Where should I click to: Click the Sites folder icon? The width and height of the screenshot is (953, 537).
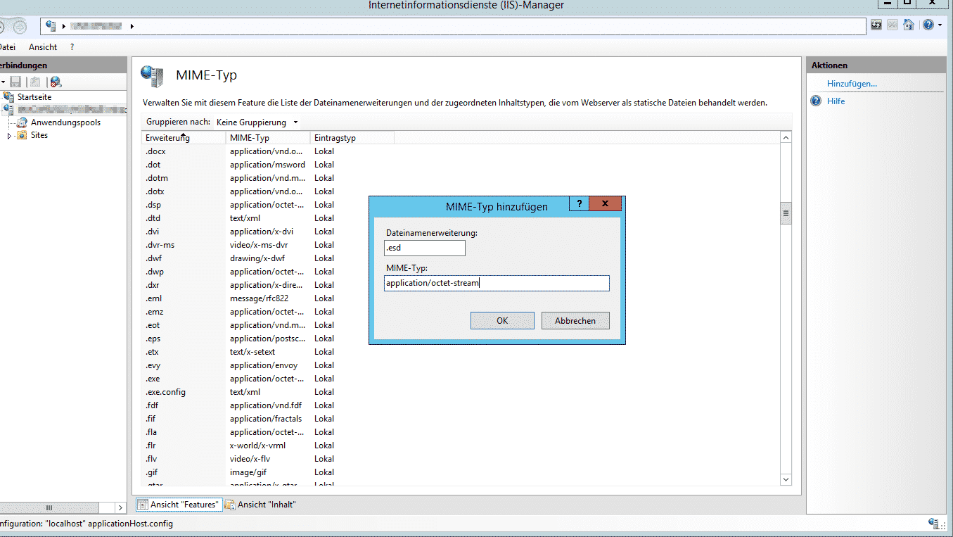point(20,135)
